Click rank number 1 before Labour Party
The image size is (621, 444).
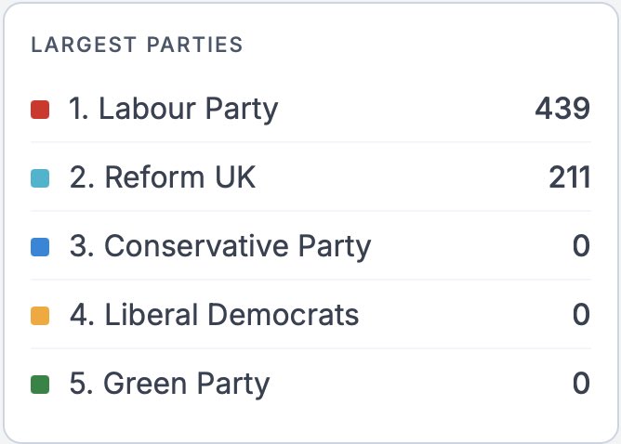pos(78,110)
